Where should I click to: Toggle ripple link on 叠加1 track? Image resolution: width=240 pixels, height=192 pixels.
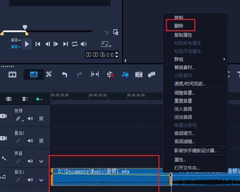coord(18,141)
